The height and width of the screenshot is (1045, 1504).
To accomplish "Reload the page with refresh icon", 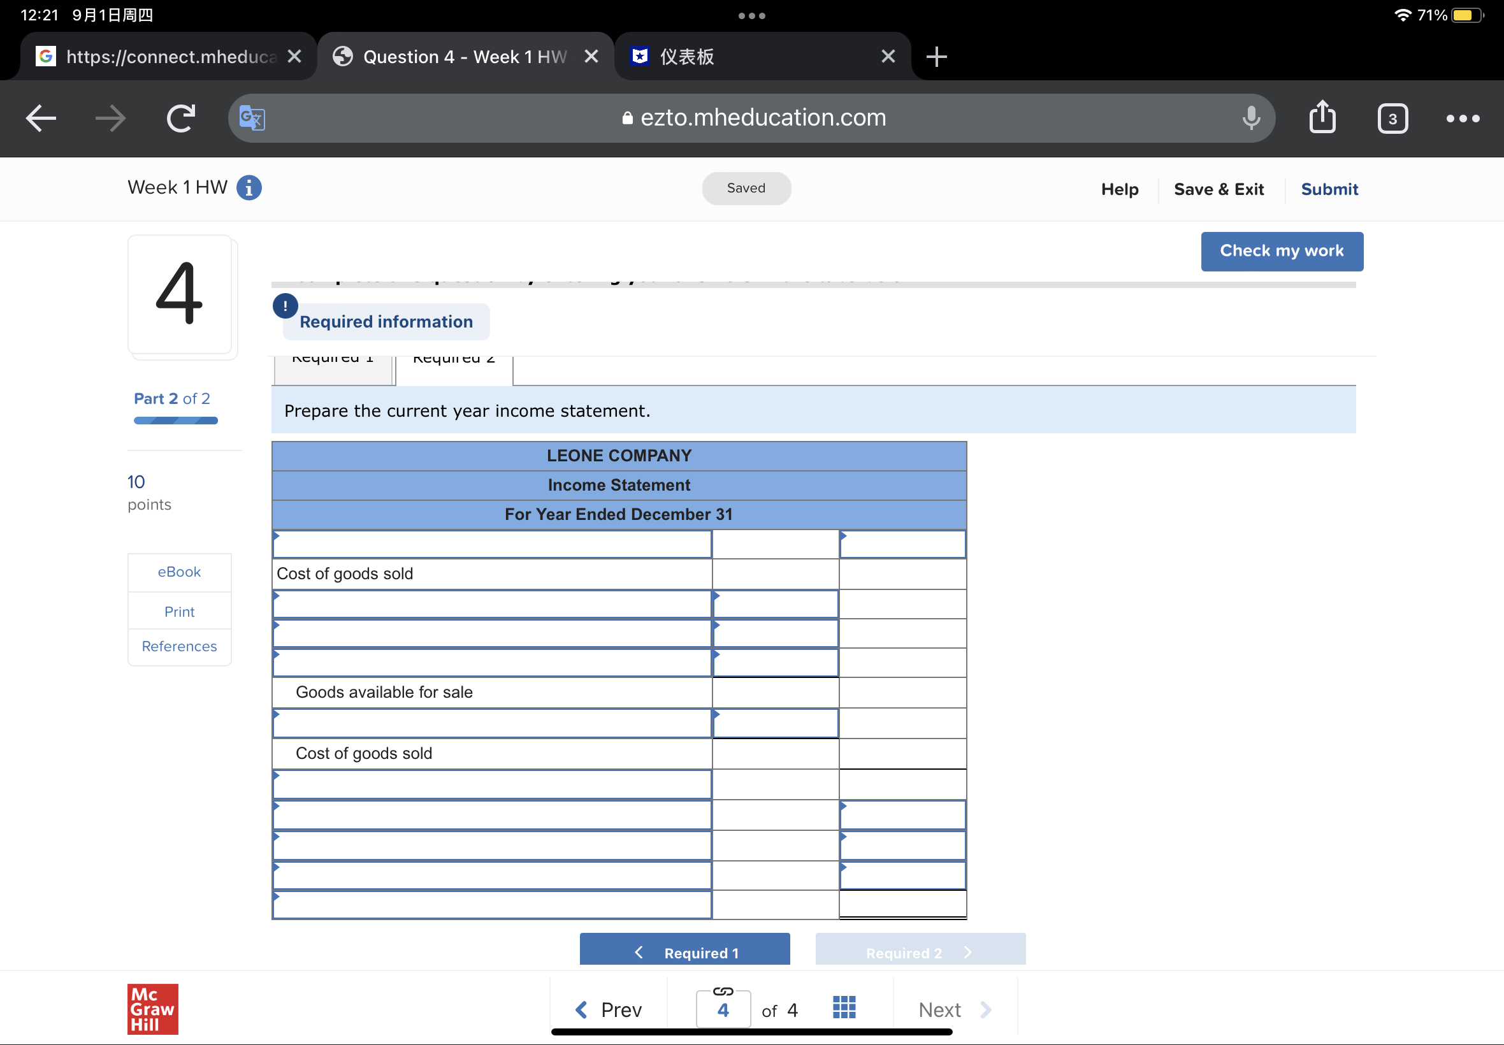I will click(x=181, y=119).
